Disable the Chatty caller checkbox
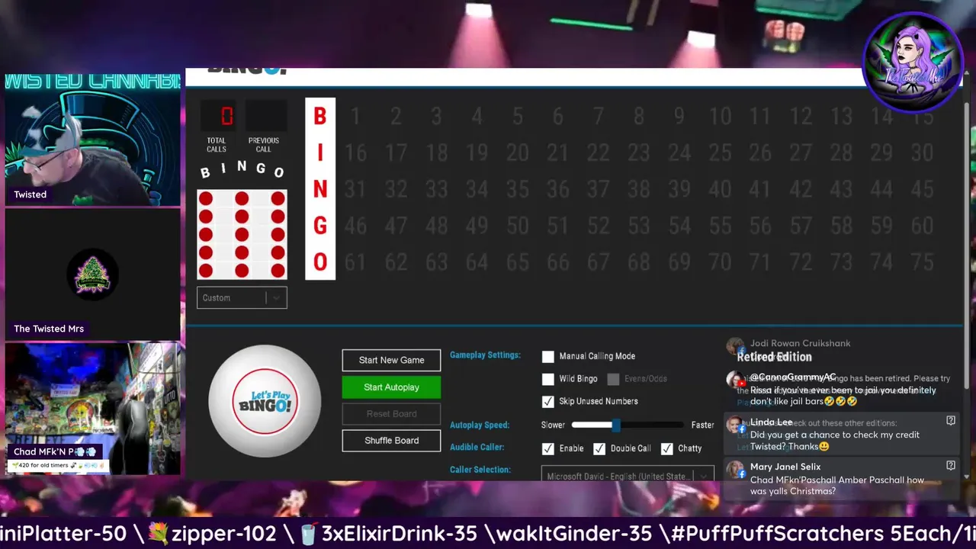The height and width of the screenshot is (549, 976). pos(667,448)
